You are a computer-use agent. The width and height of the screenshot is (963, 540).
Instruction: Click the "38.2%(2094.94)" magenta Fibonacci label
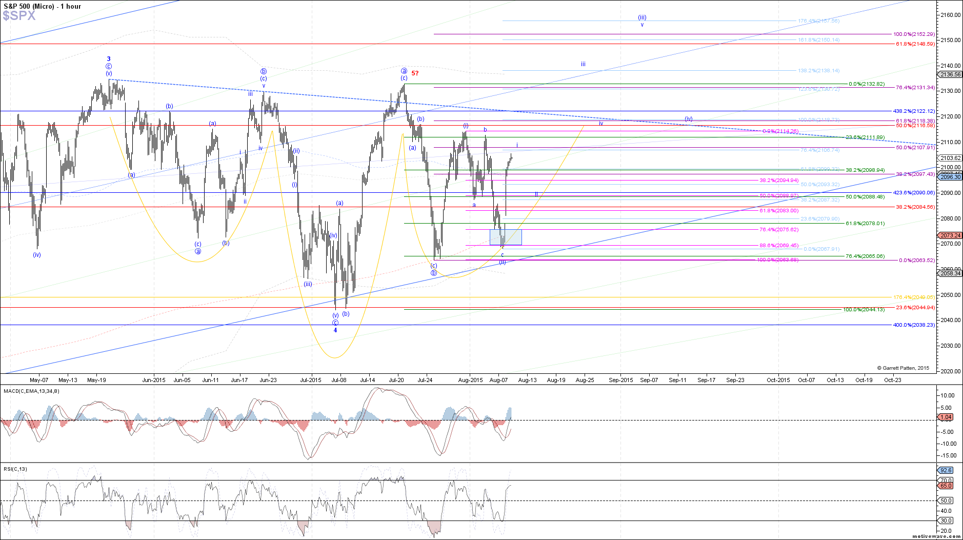[x=779, y=181]
